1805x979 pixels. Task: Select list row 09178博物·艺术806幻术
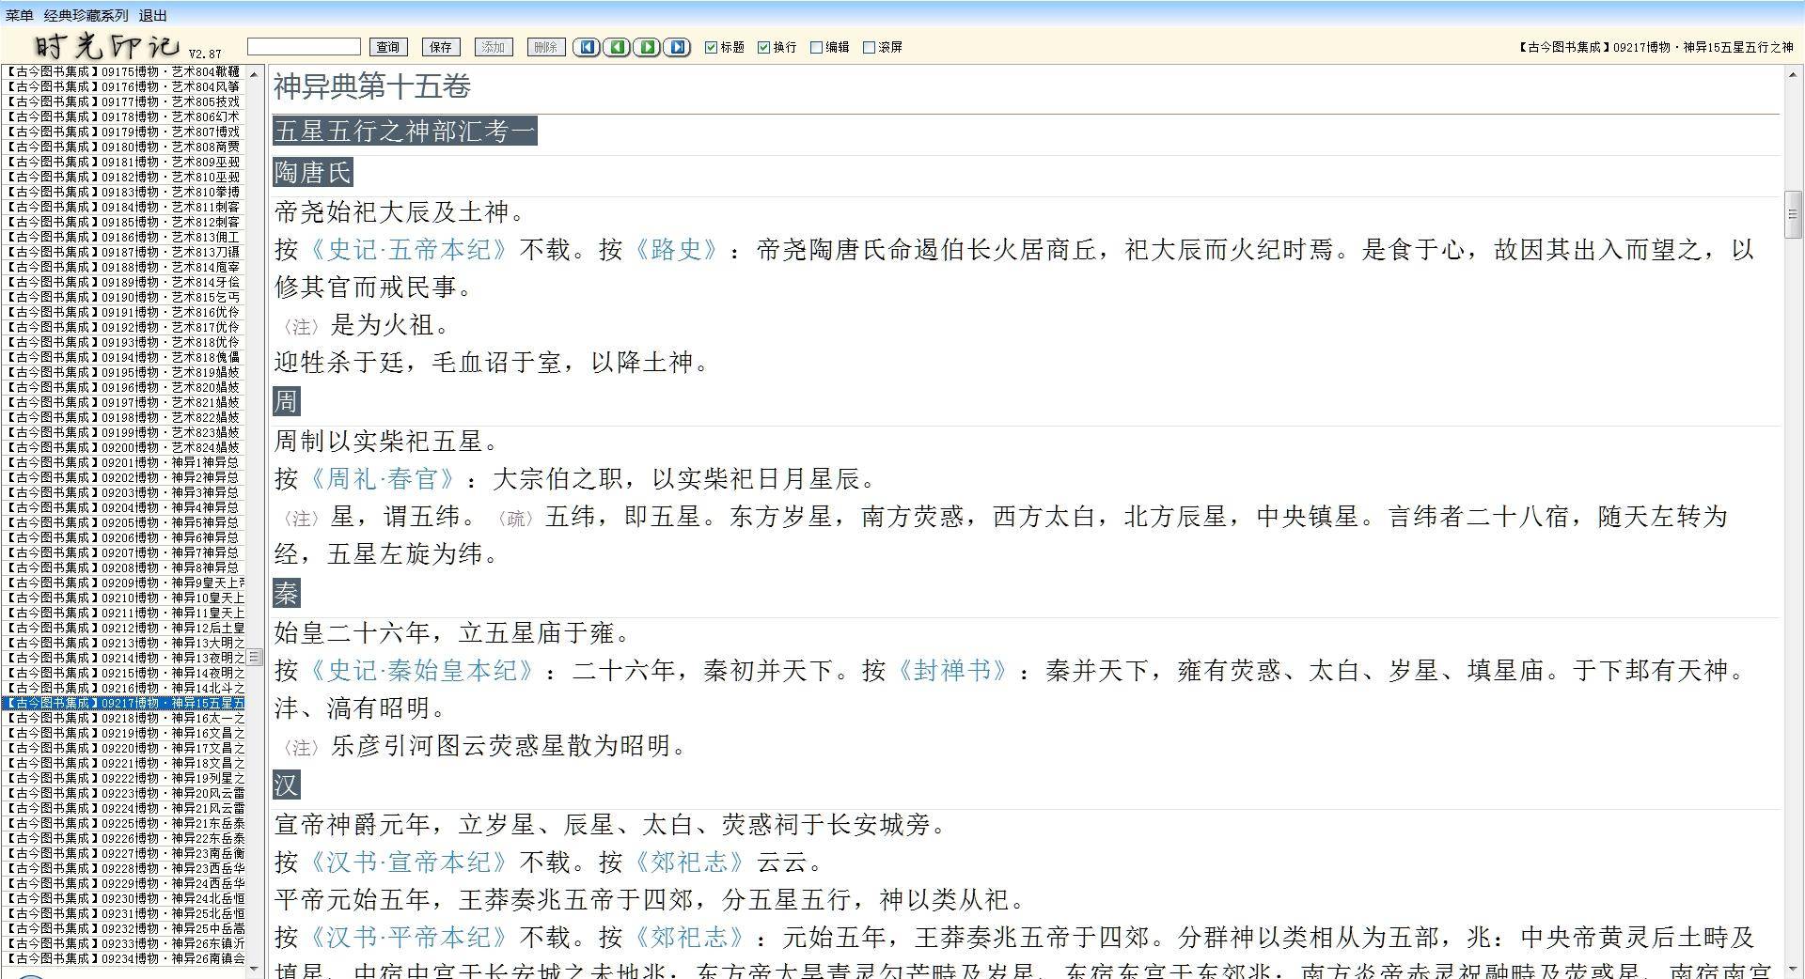click(x=123, y=117)
